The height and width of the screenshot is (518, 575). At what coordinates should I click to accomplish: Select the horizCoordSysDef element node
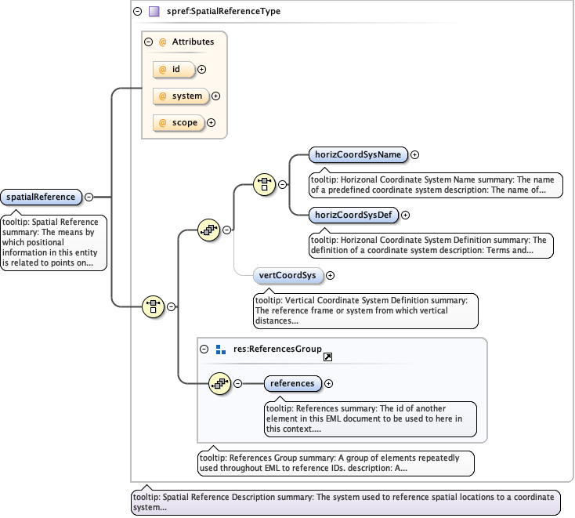(353, 215)
